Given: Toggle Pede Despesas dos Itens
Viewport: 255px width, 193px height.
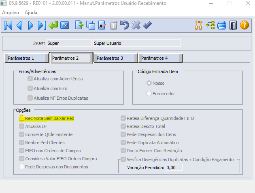Looking at the screenshot, I should [123, 134].
